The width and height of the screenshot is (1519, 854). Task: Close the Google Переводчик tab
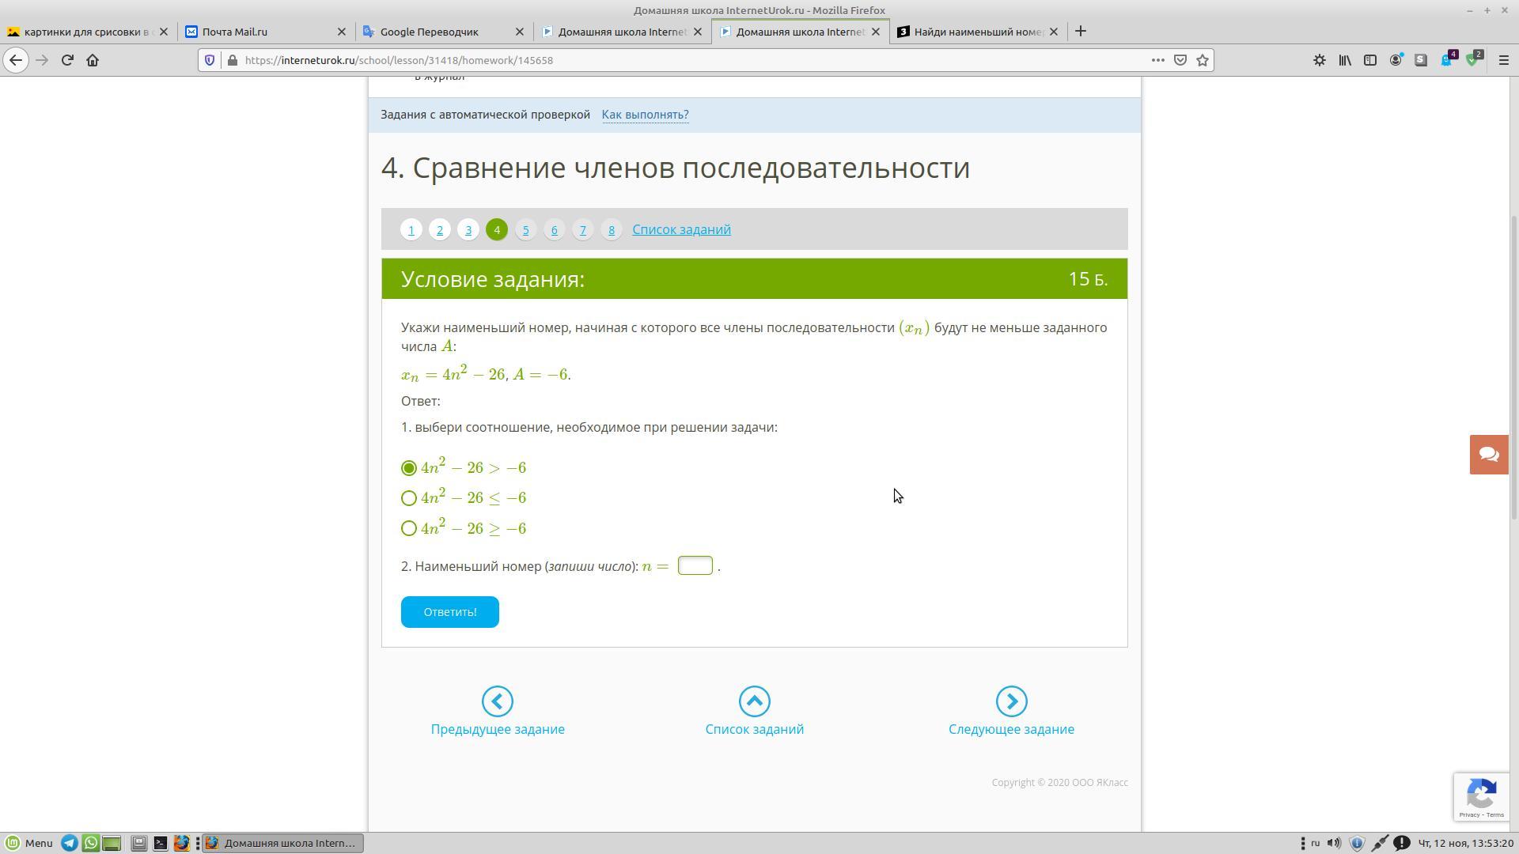tap(520, 32)
